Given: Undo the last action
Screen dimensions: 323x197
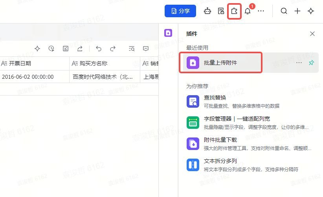Looking at the screenshot, I should point(99,49).
